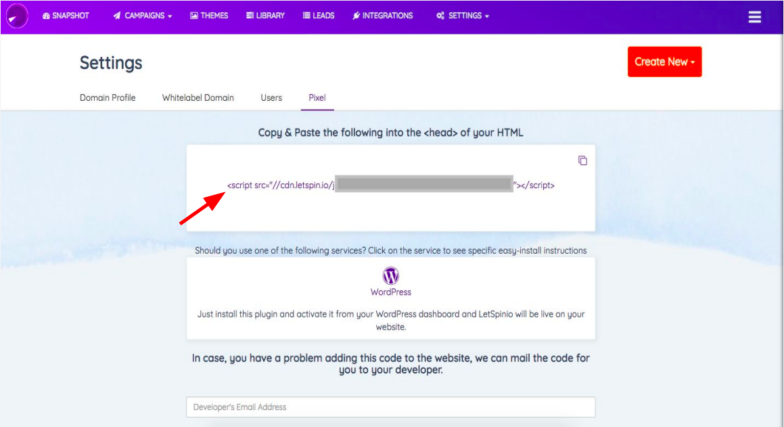Click the 'Should you use one of' text
This screenshot has width=784, height=427.
(x=390, y=250)
